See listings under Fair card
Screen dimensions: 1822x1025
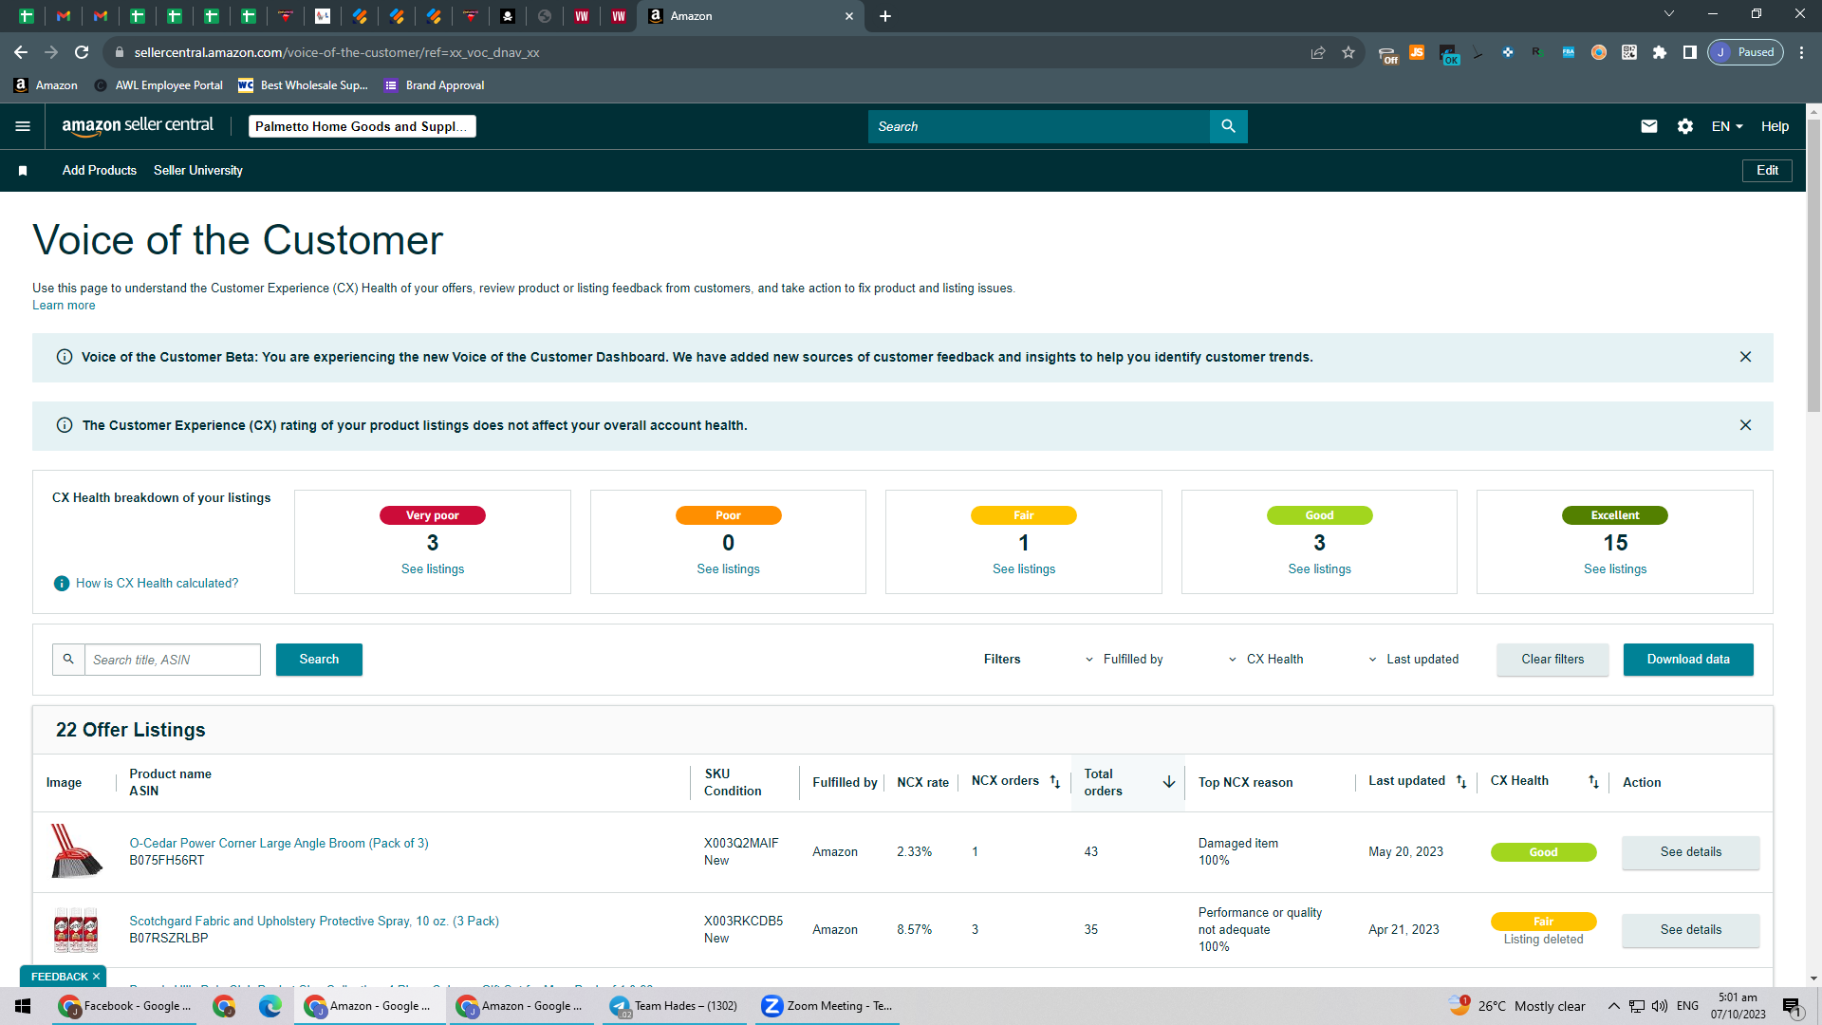1024,569
